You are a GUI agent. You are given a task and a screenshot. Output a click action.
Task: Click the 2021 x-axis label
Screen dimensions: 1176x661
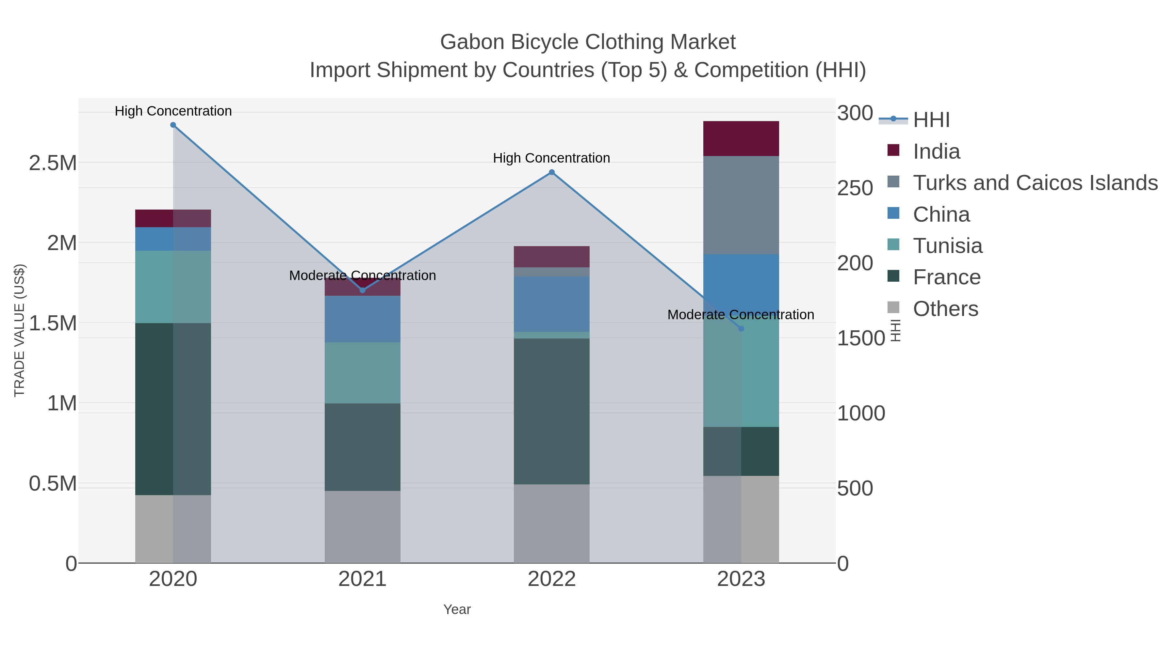tap(363, 579)
